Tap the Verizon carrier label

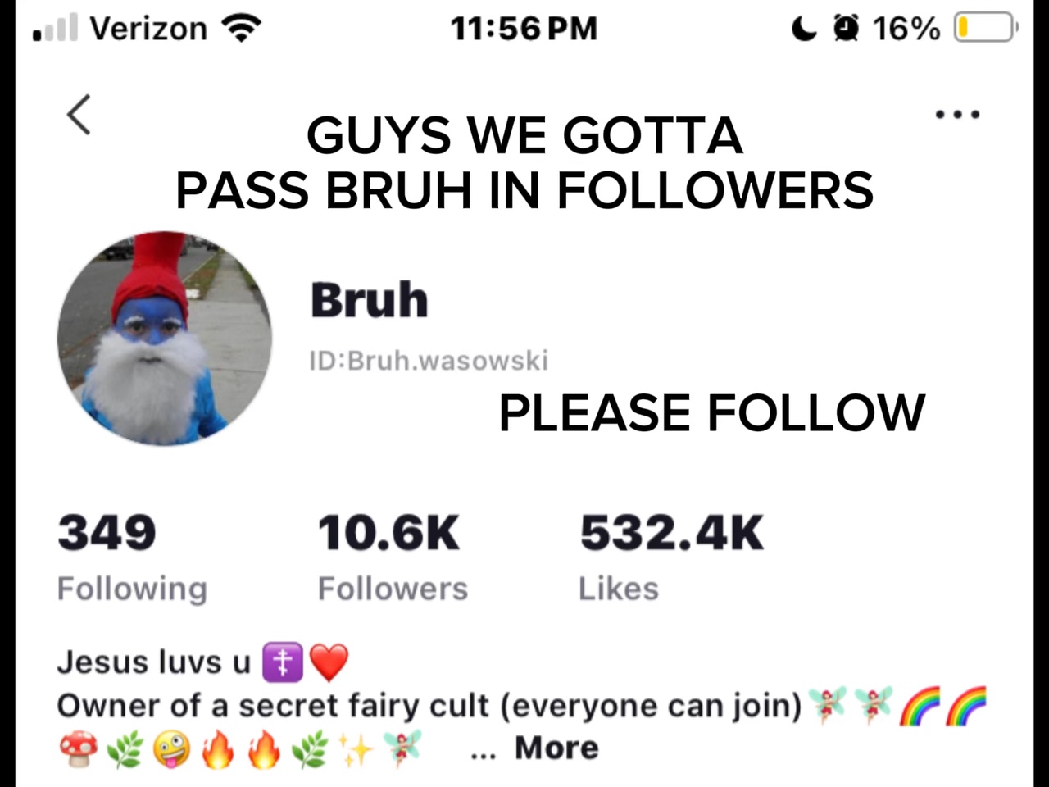click(x=148, y=29)
